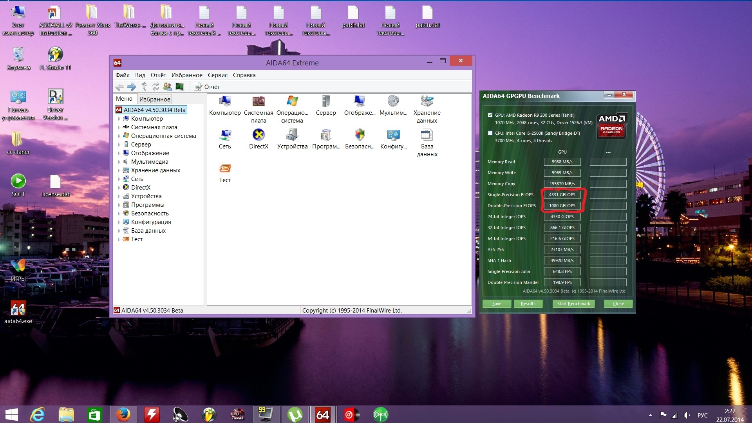Expand the Мультимедиа tree node

click(x=119, y=162)
